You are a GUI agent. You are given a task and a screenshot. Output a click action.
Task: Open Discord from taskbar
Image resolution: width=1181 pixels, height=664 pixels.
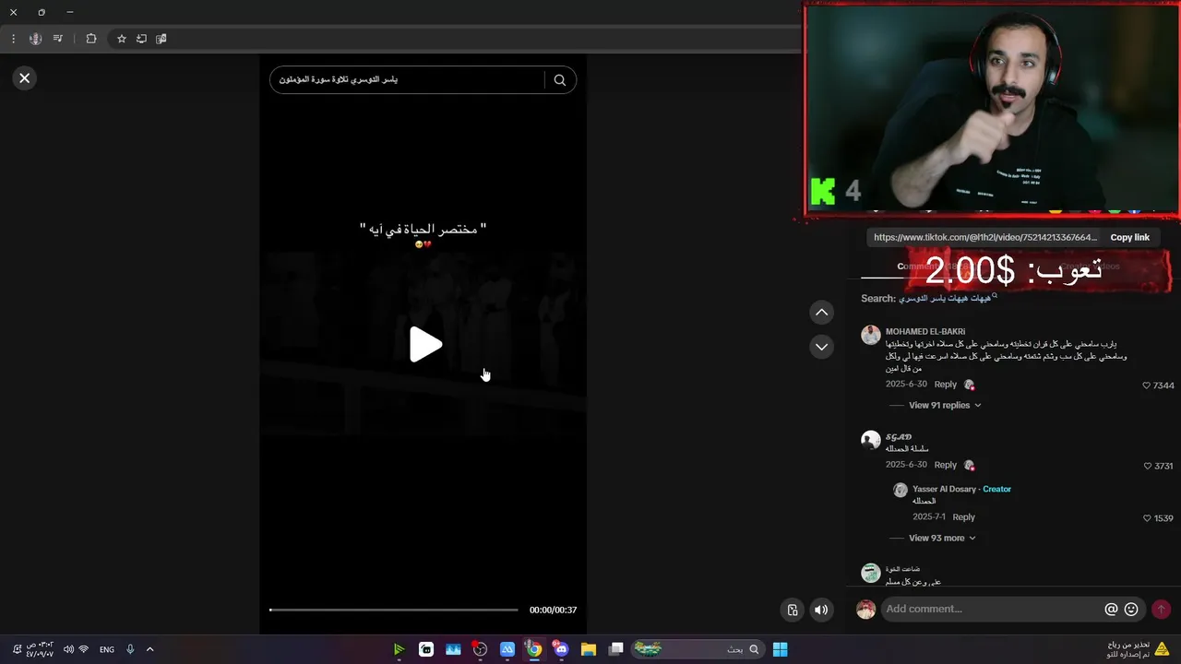point(561,649)
